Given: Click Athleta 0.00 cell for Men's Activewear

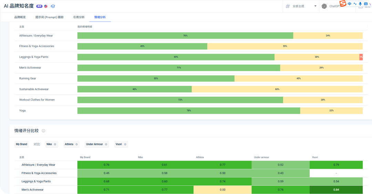Looking at the screenshot, I should (x=223, y=190).
